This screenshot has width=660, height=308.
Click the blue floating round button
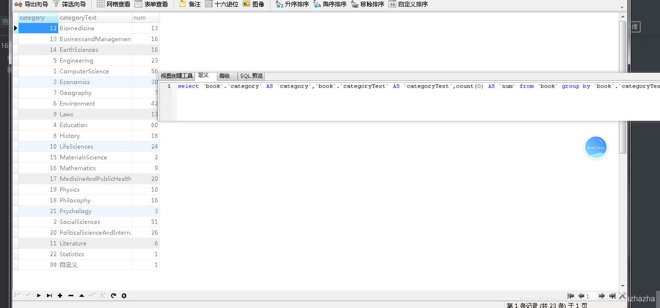(x=596, y=147)
